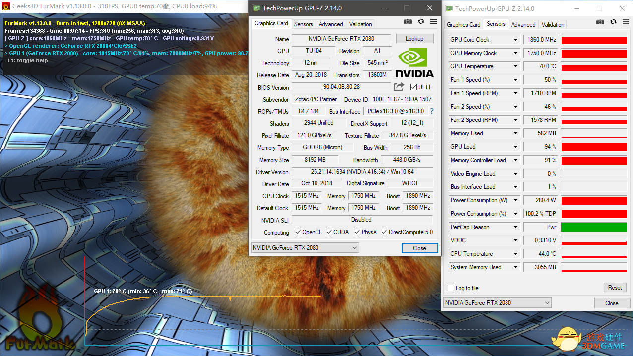Click the BIOS Version 90.04.0B.80.28 field
This screenshot has width=633, height=356.
tap(341, 87)
